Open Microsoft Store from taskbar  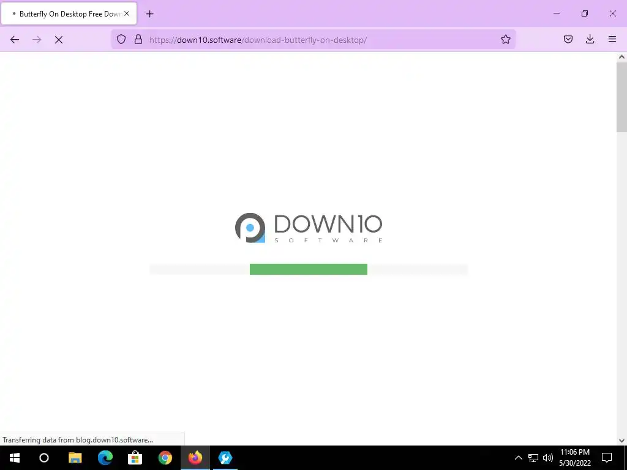point(135,458)
